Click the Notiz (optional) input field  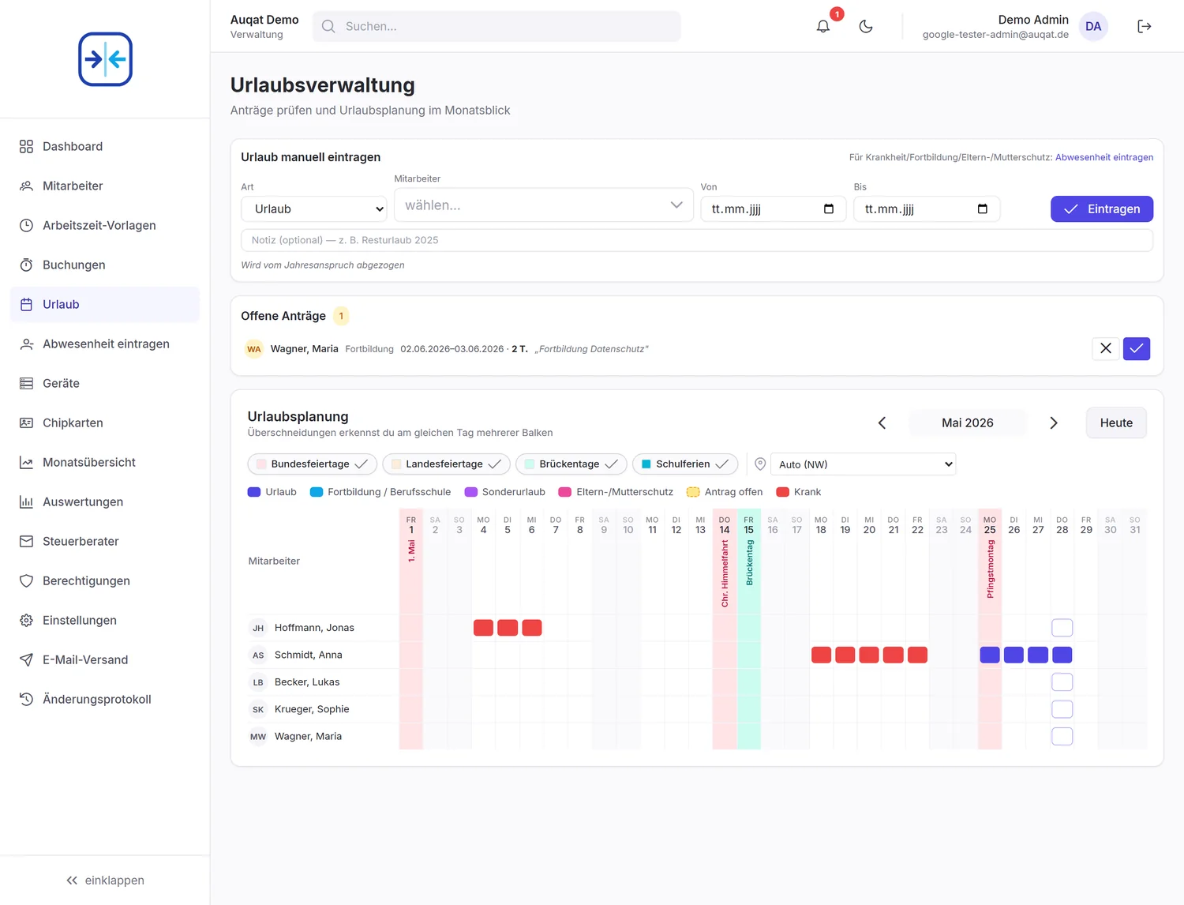tap(697, 240)
